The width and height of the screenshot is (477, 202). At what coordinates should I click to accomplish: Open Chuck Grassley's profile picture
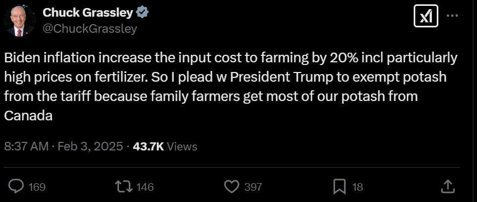19,21
